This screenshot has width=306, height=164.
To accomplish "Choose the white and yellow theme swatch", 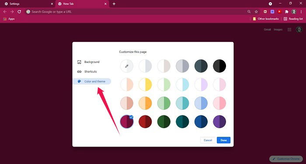I will tap(146, 84).
